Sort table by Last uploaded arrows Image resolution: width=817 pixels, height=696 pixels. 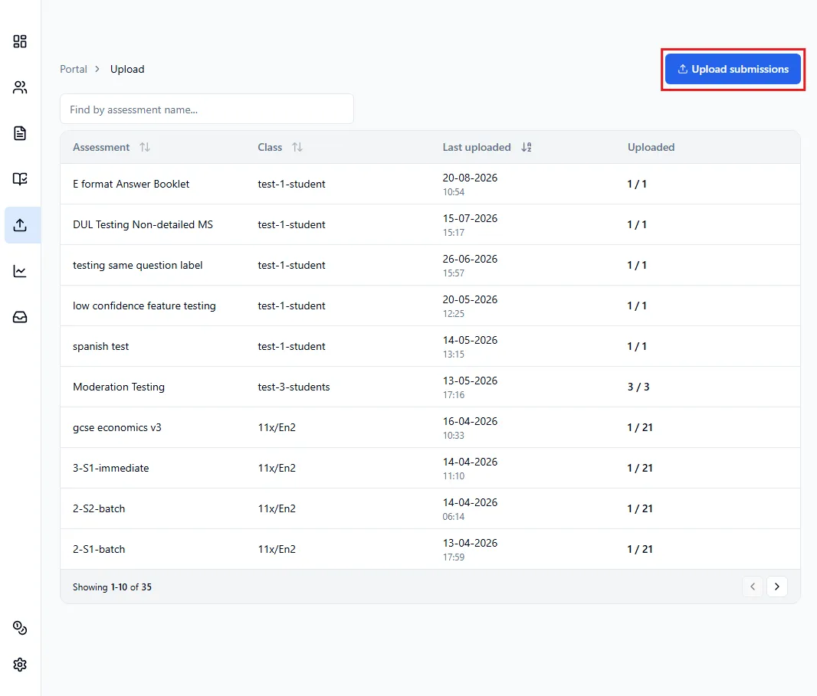(x=527, y=147)
